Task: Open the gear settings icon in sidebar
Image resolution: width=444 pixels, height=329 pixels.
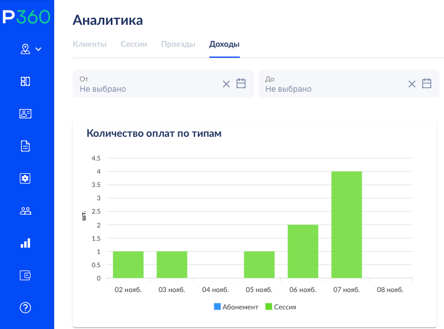Action: point(25,178)
